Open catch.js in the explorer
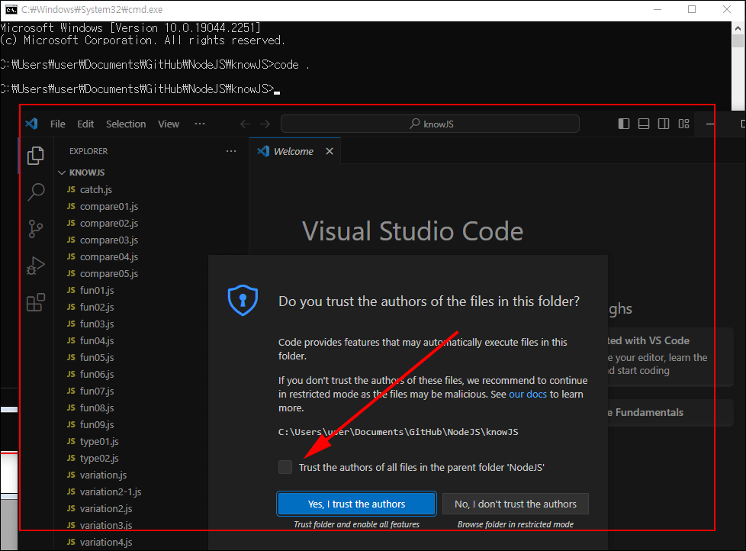 (95, 189)
